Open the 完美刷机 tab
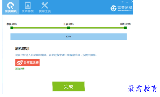160x97 pixels. pos(11,7)
